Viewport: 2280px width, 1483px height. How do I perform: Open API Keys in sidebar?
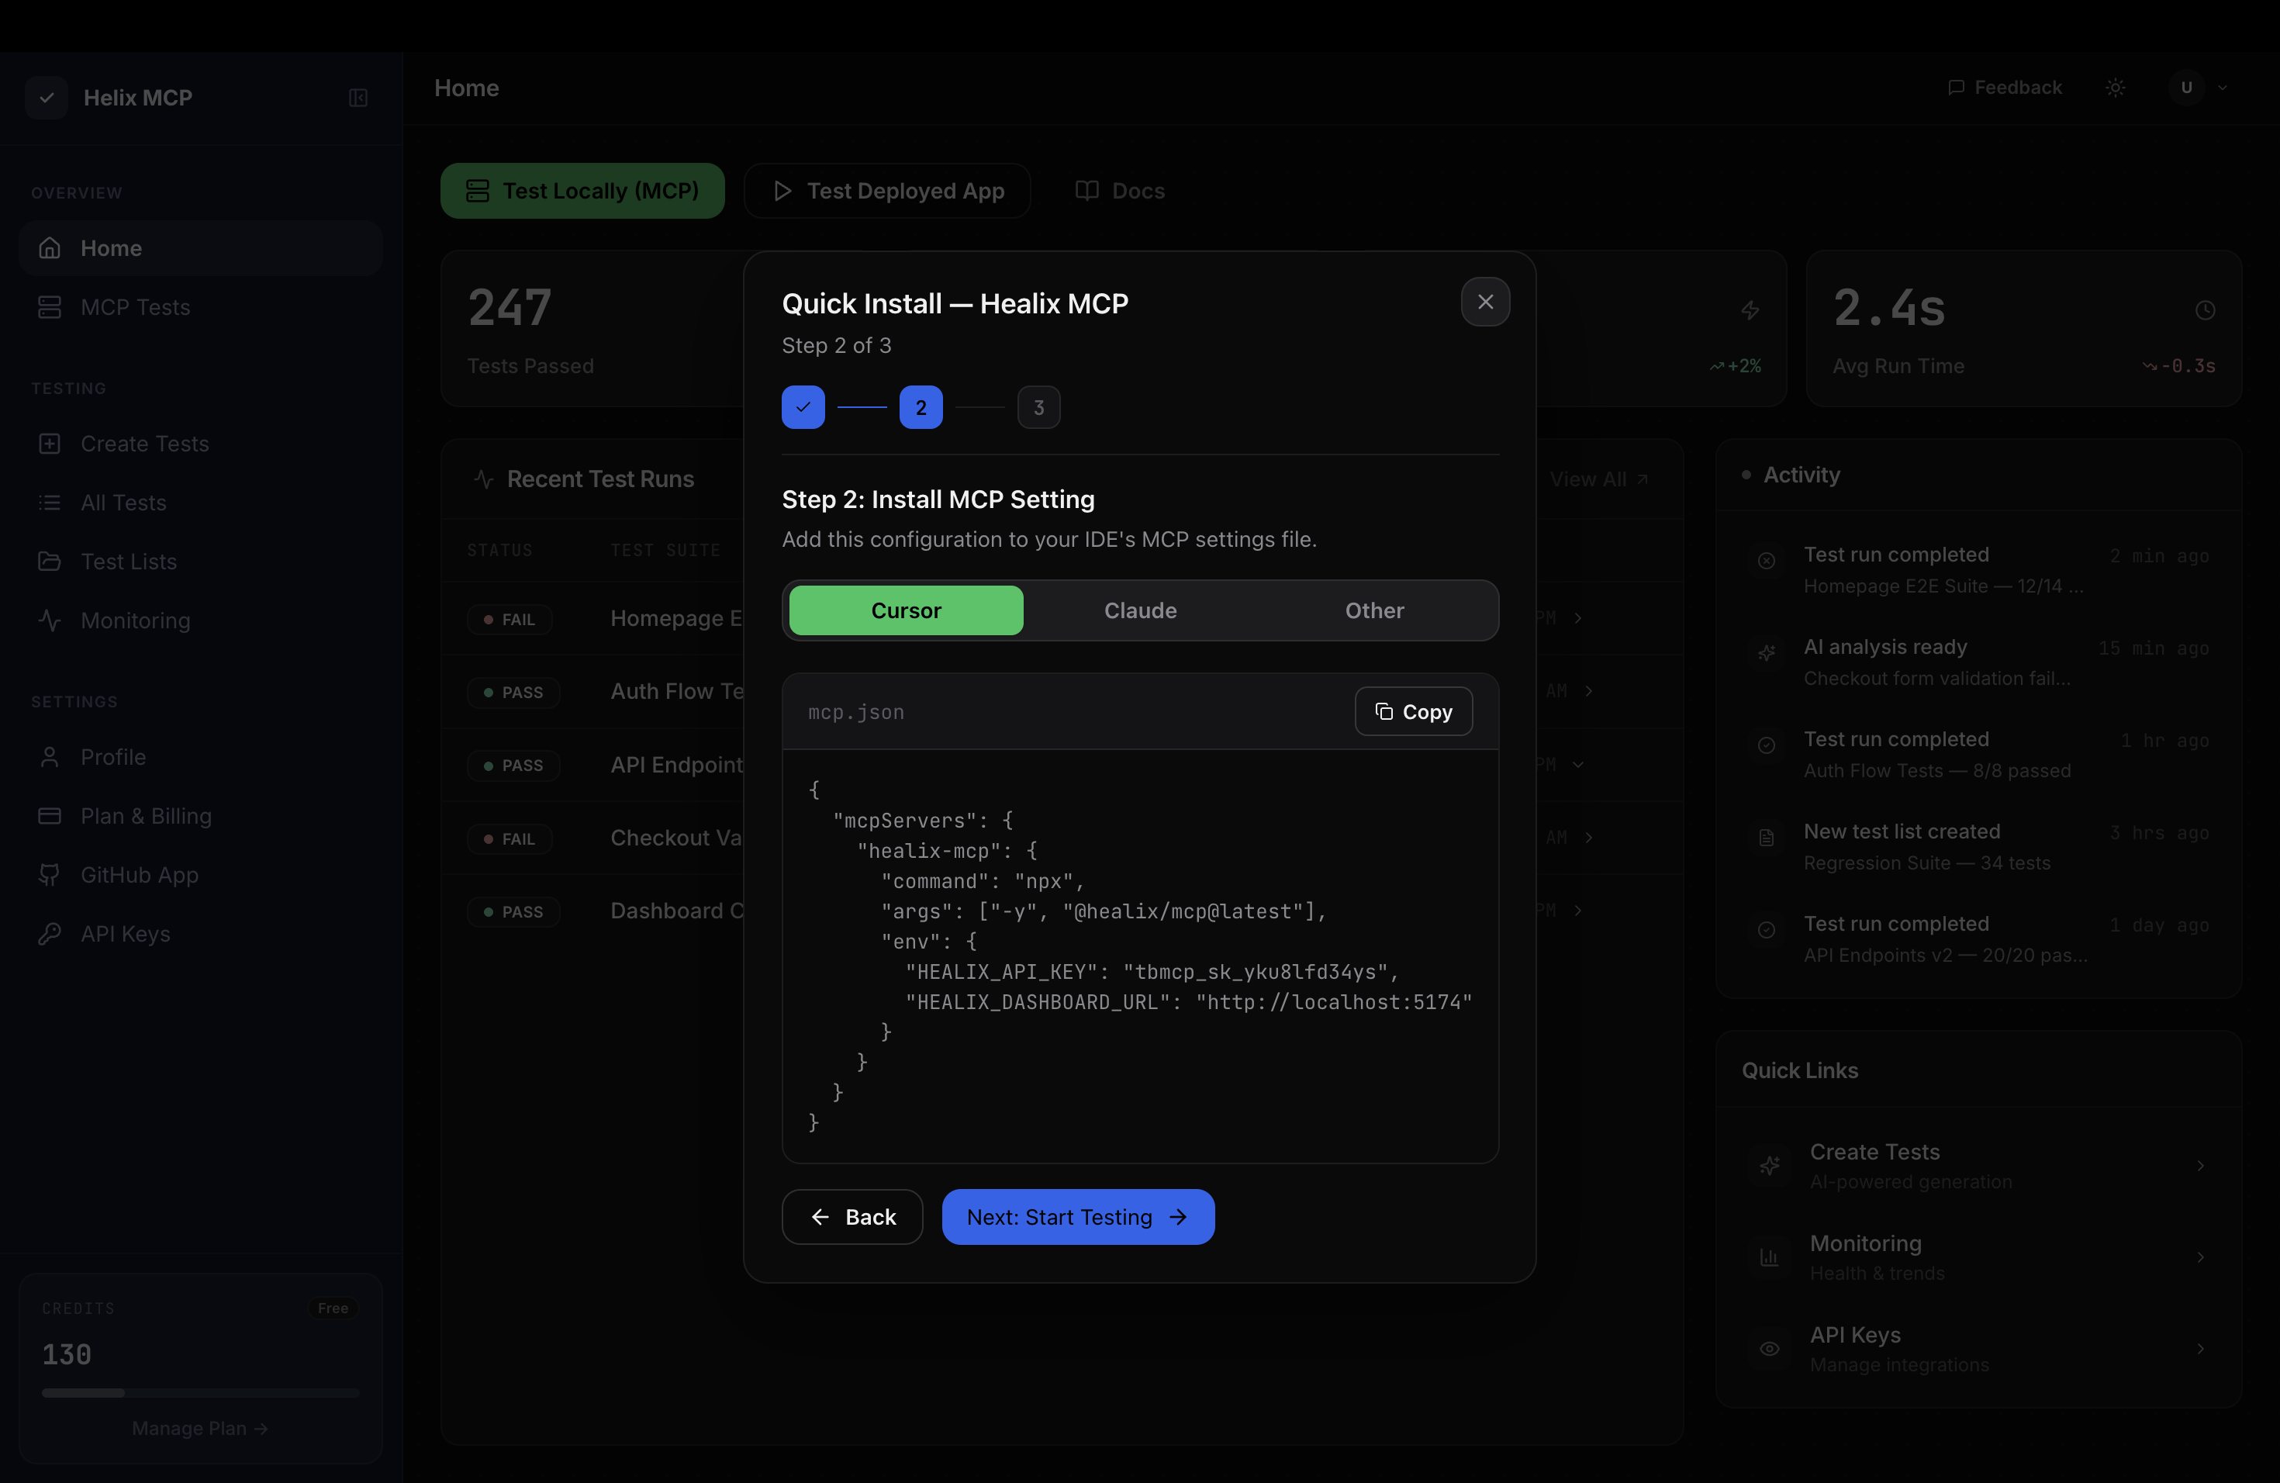click(x=125, y=934)
